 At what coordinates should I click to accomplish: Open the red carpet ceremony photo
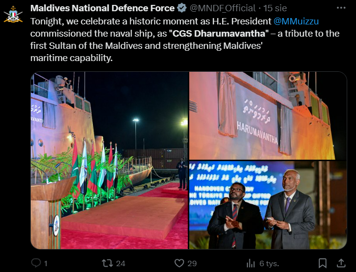(x=110, y=161)
